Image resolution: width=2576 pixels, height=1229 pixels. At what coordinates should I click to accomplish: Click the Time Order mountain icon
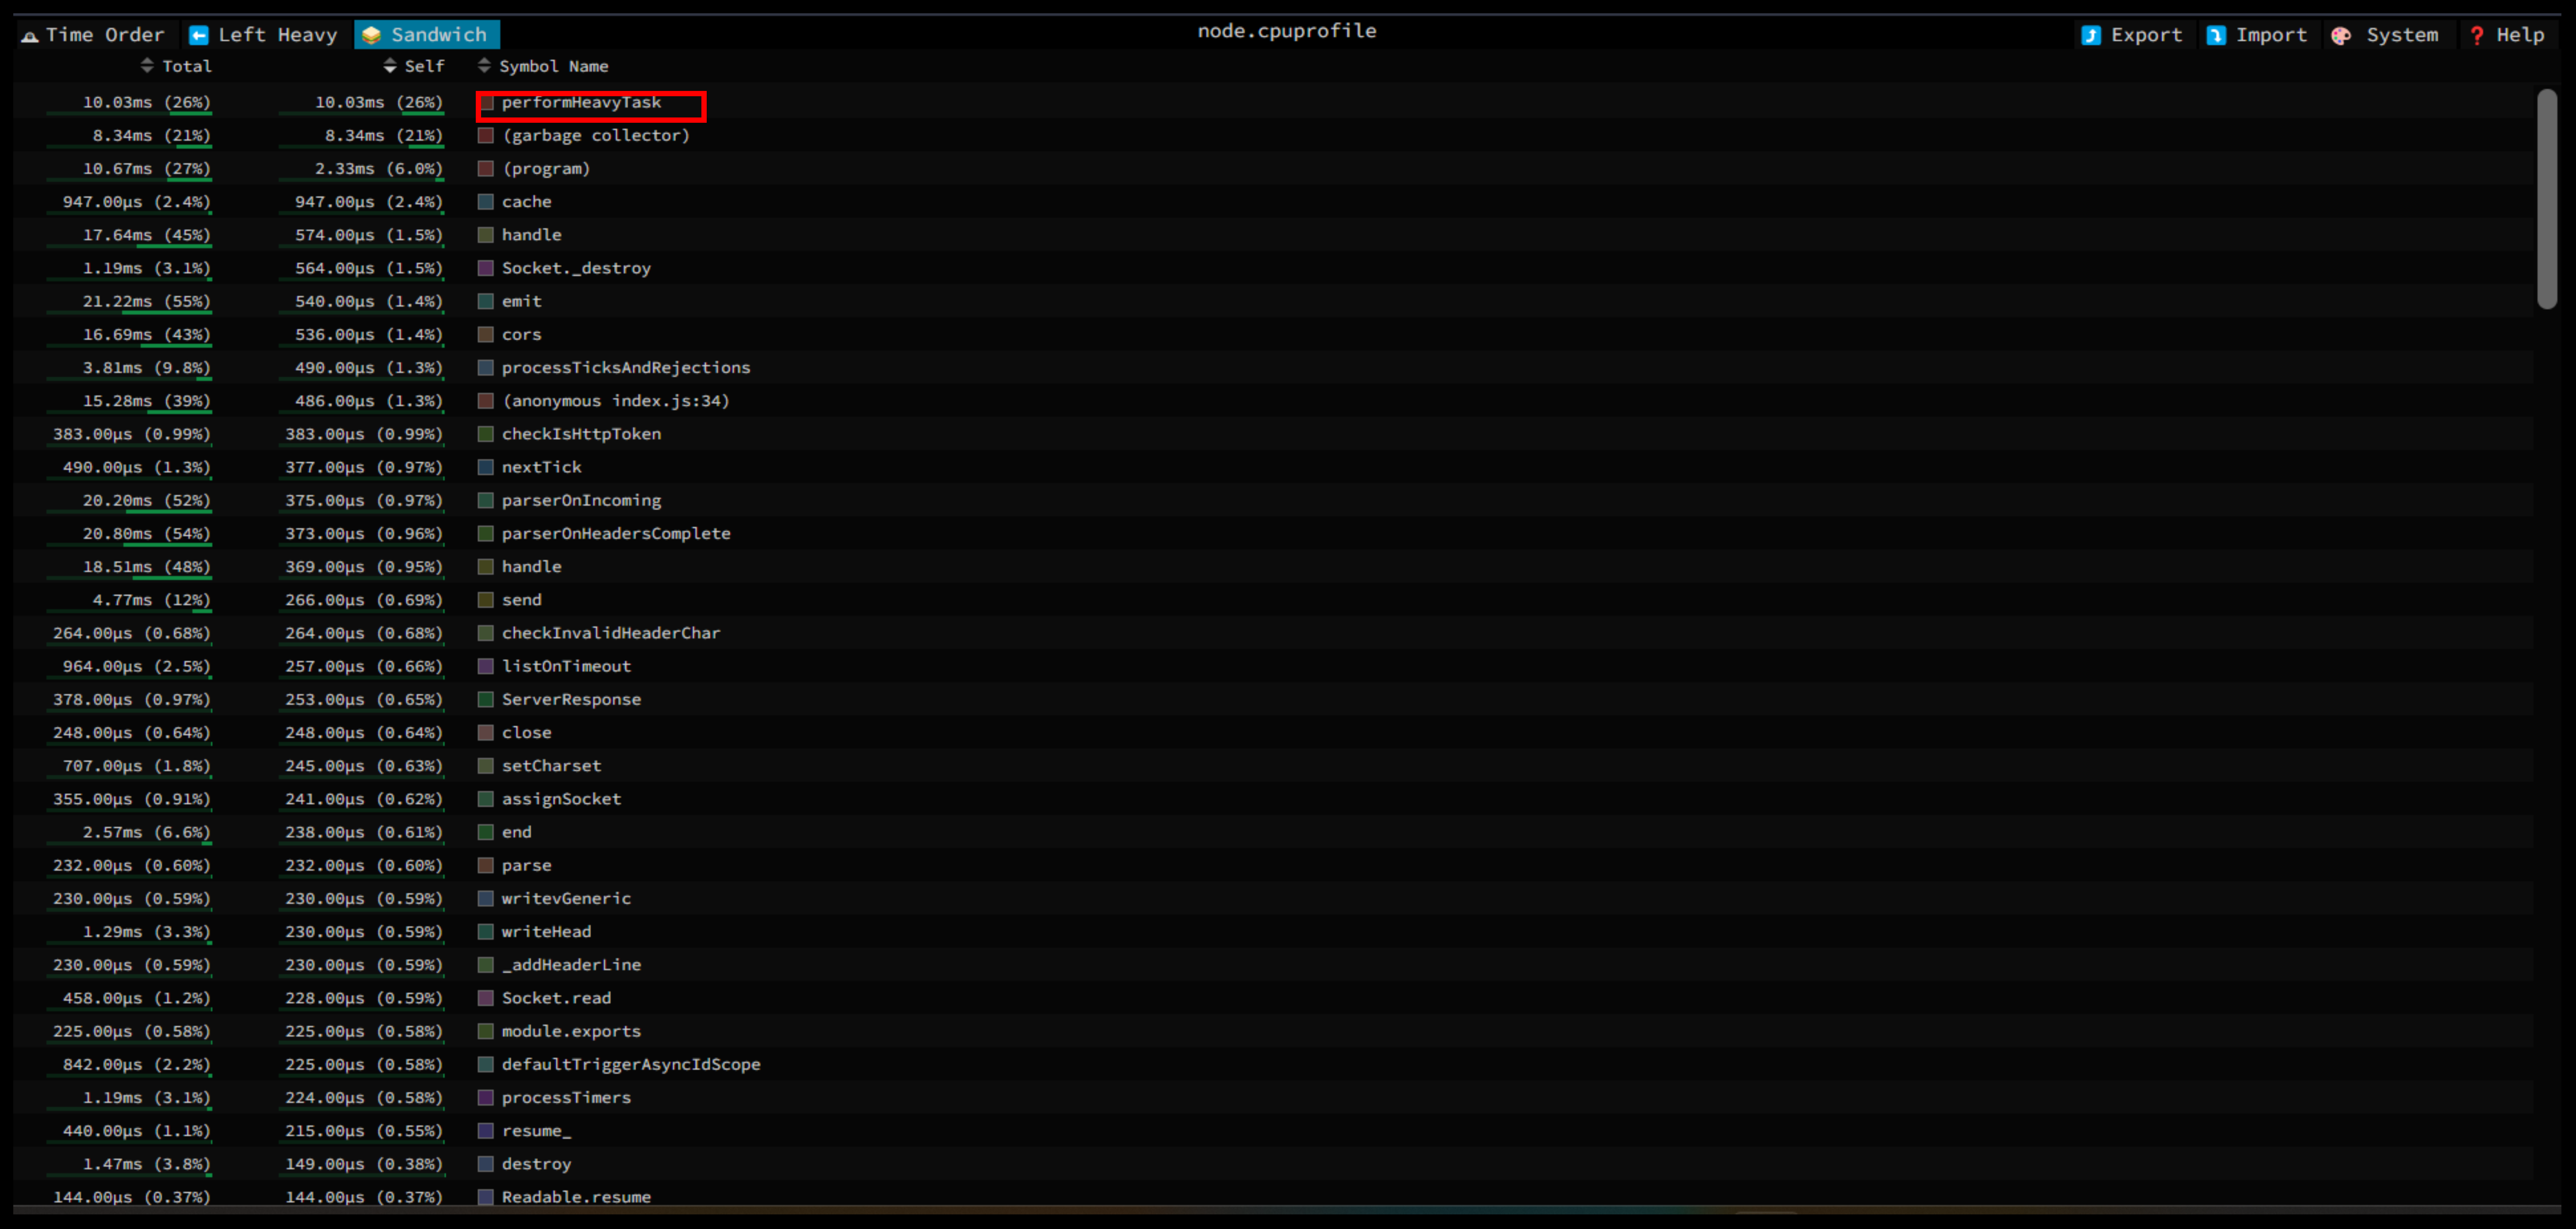click(30, 36)
